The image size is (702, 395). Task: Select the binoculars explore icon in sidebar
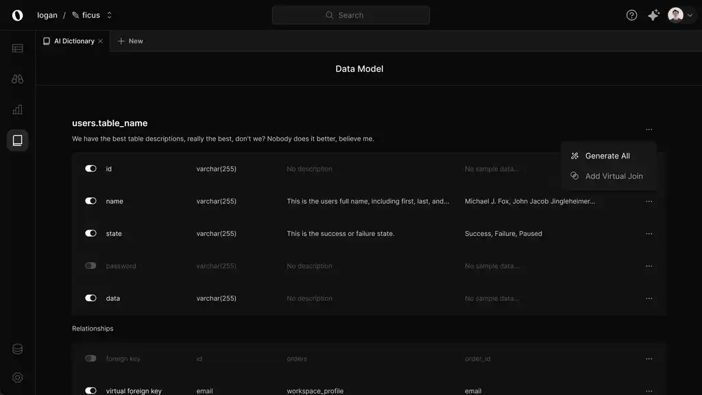[17, 78]
